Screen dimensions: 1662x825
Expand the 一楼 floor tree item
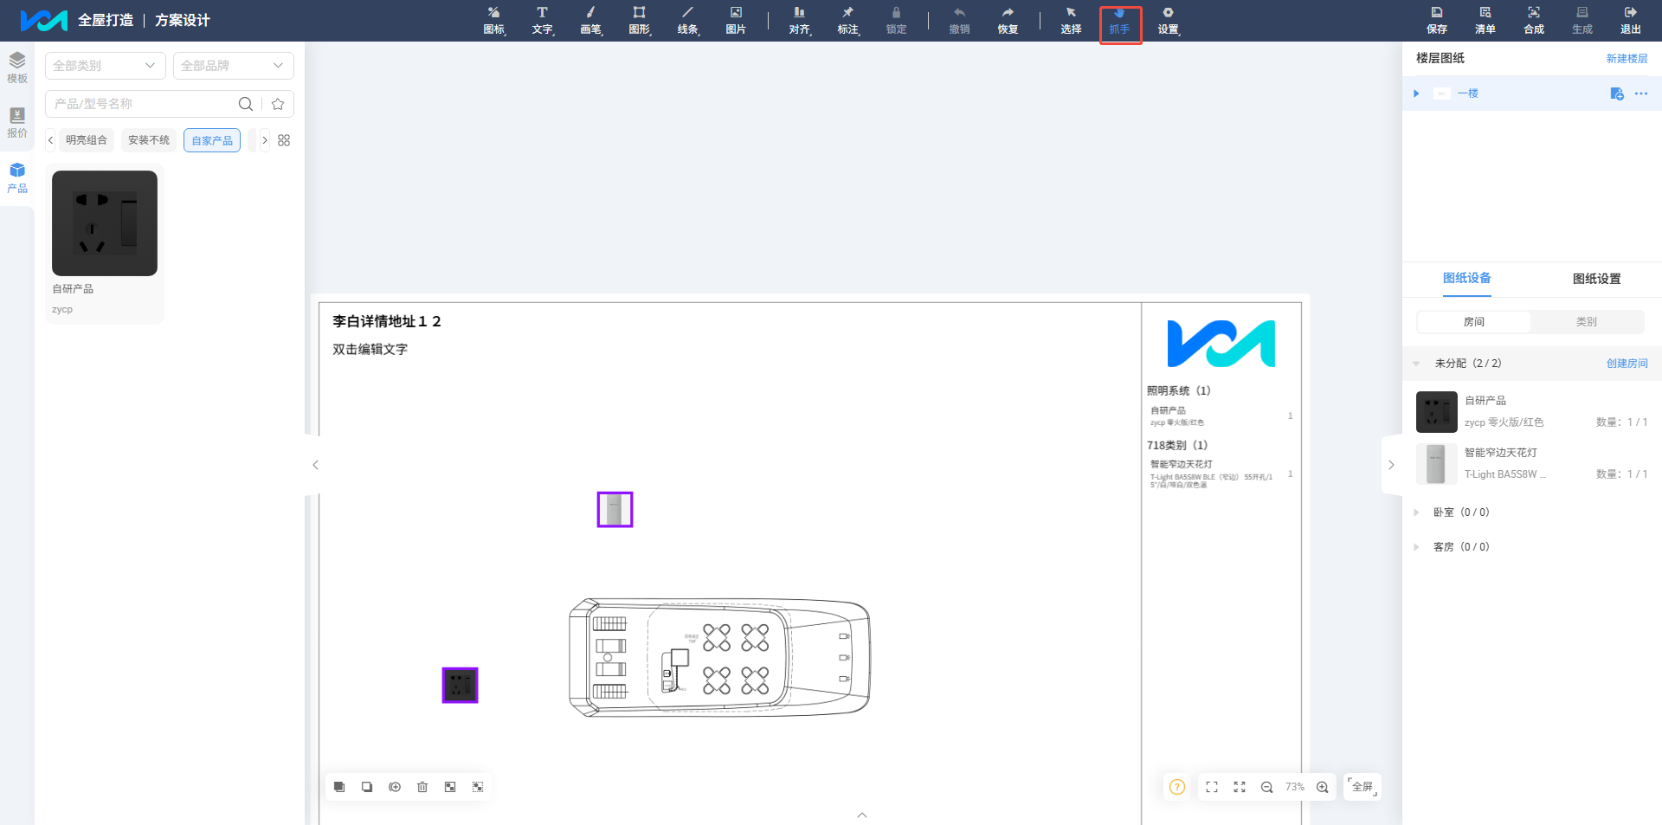[1416, 93]
